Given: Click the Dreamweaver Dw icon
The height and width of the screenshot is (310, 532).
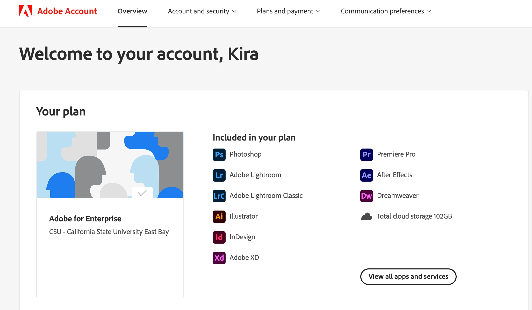Looking at the screenshot, I should [x=366, y=196].
